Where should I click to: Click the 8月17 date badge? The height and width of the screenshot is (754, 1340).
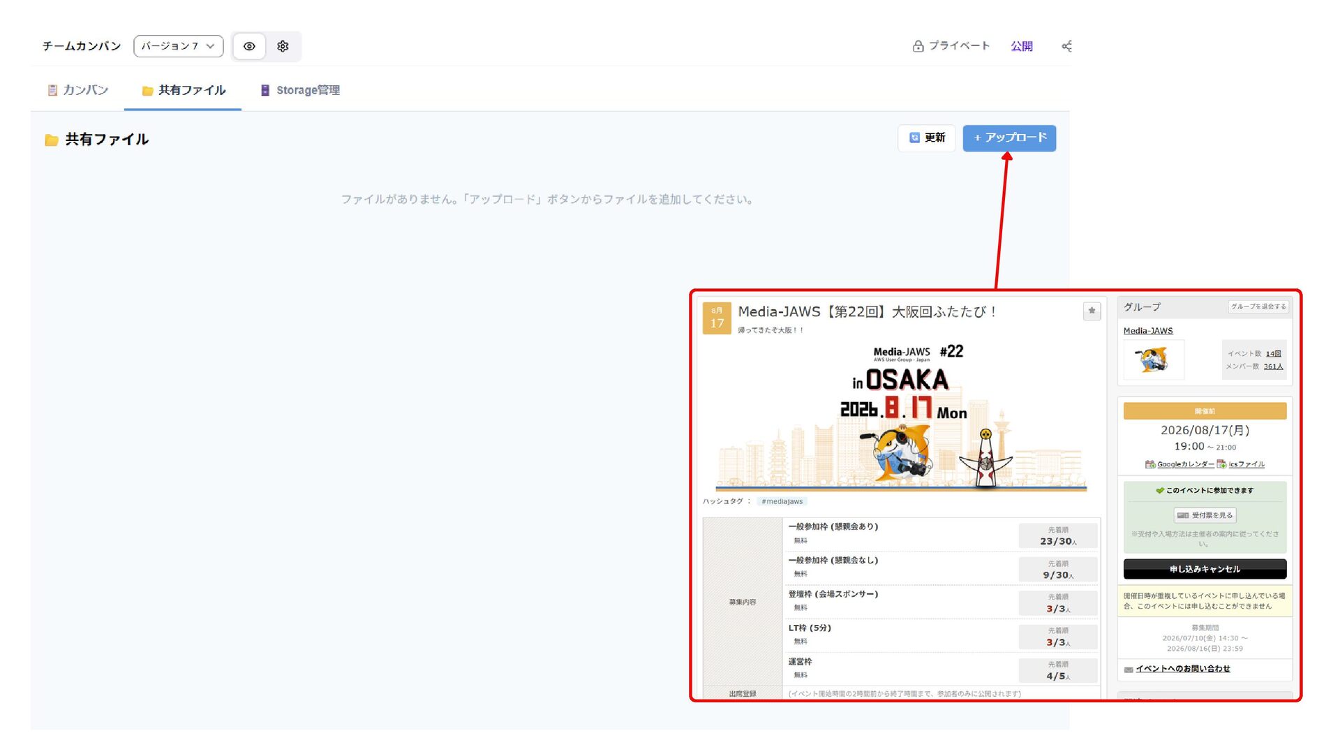[x=717, y=318]
